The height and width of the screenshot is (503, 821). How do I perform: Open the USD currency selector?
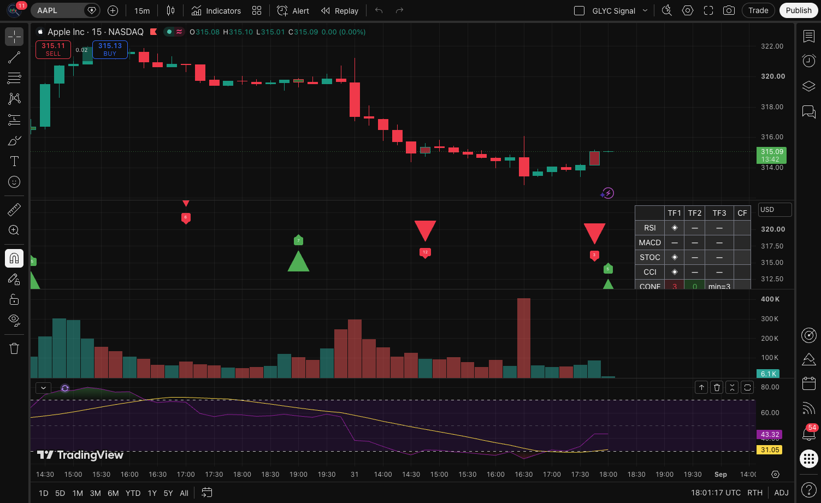click(775, 210)
